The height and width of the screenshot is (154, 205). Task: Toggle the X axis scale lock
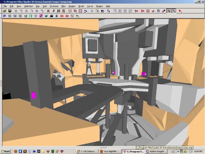pos(120,11)
